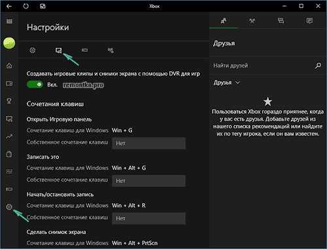This screenshot has width=327, height=249.
Task: Click custom shortcut field under Открыть Игровую панель
Action: [148, 144]
